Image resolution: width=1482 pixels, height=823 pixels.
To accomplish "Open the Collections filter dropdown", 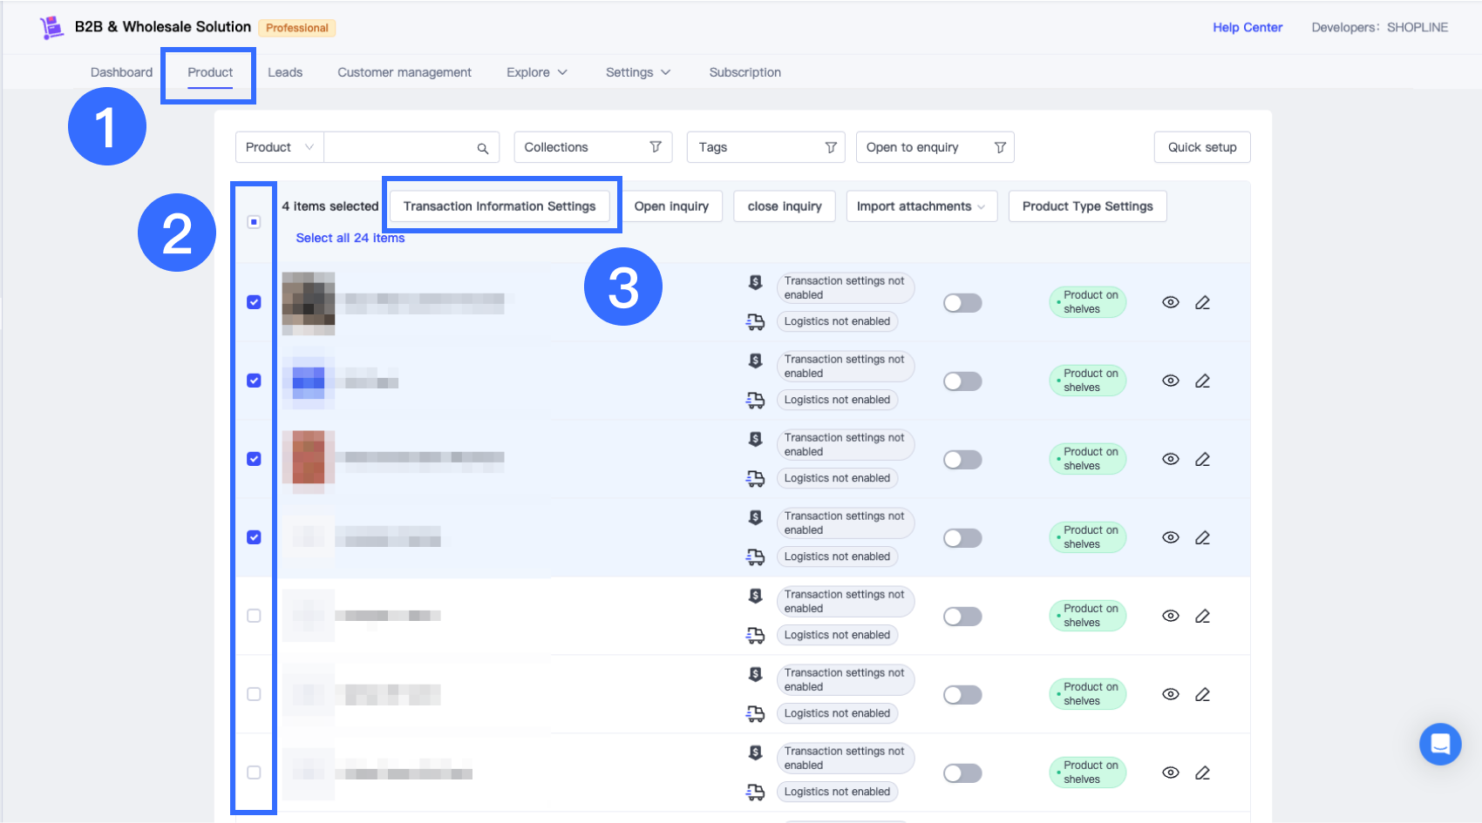I will (593, 147).
